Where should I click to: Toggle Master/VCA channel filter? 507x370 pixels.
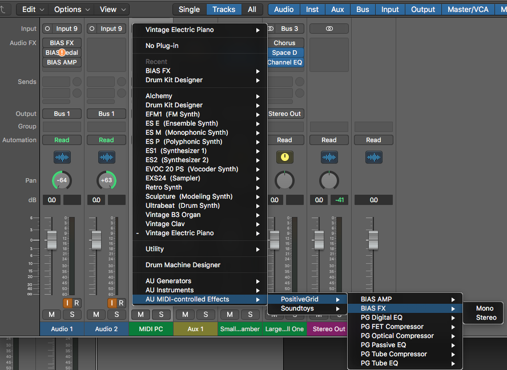coord(468,9)
